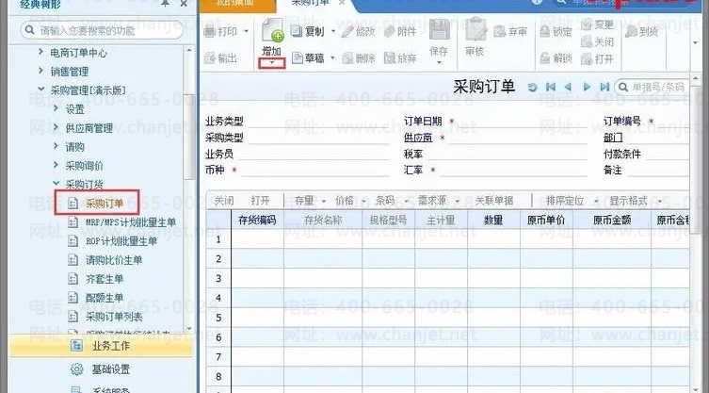The width and height of the screenshot is (709, 393).
Task: Open MRP/MPS计划批量生单 tree item
Action: click(x=131, y=222)
